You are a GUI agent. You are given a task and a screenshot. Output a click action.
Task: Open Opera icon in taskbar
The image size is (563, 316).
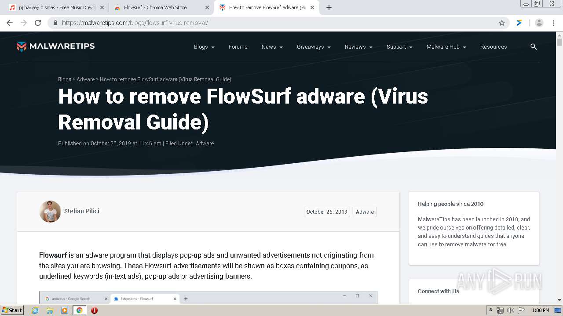point(94,310)
